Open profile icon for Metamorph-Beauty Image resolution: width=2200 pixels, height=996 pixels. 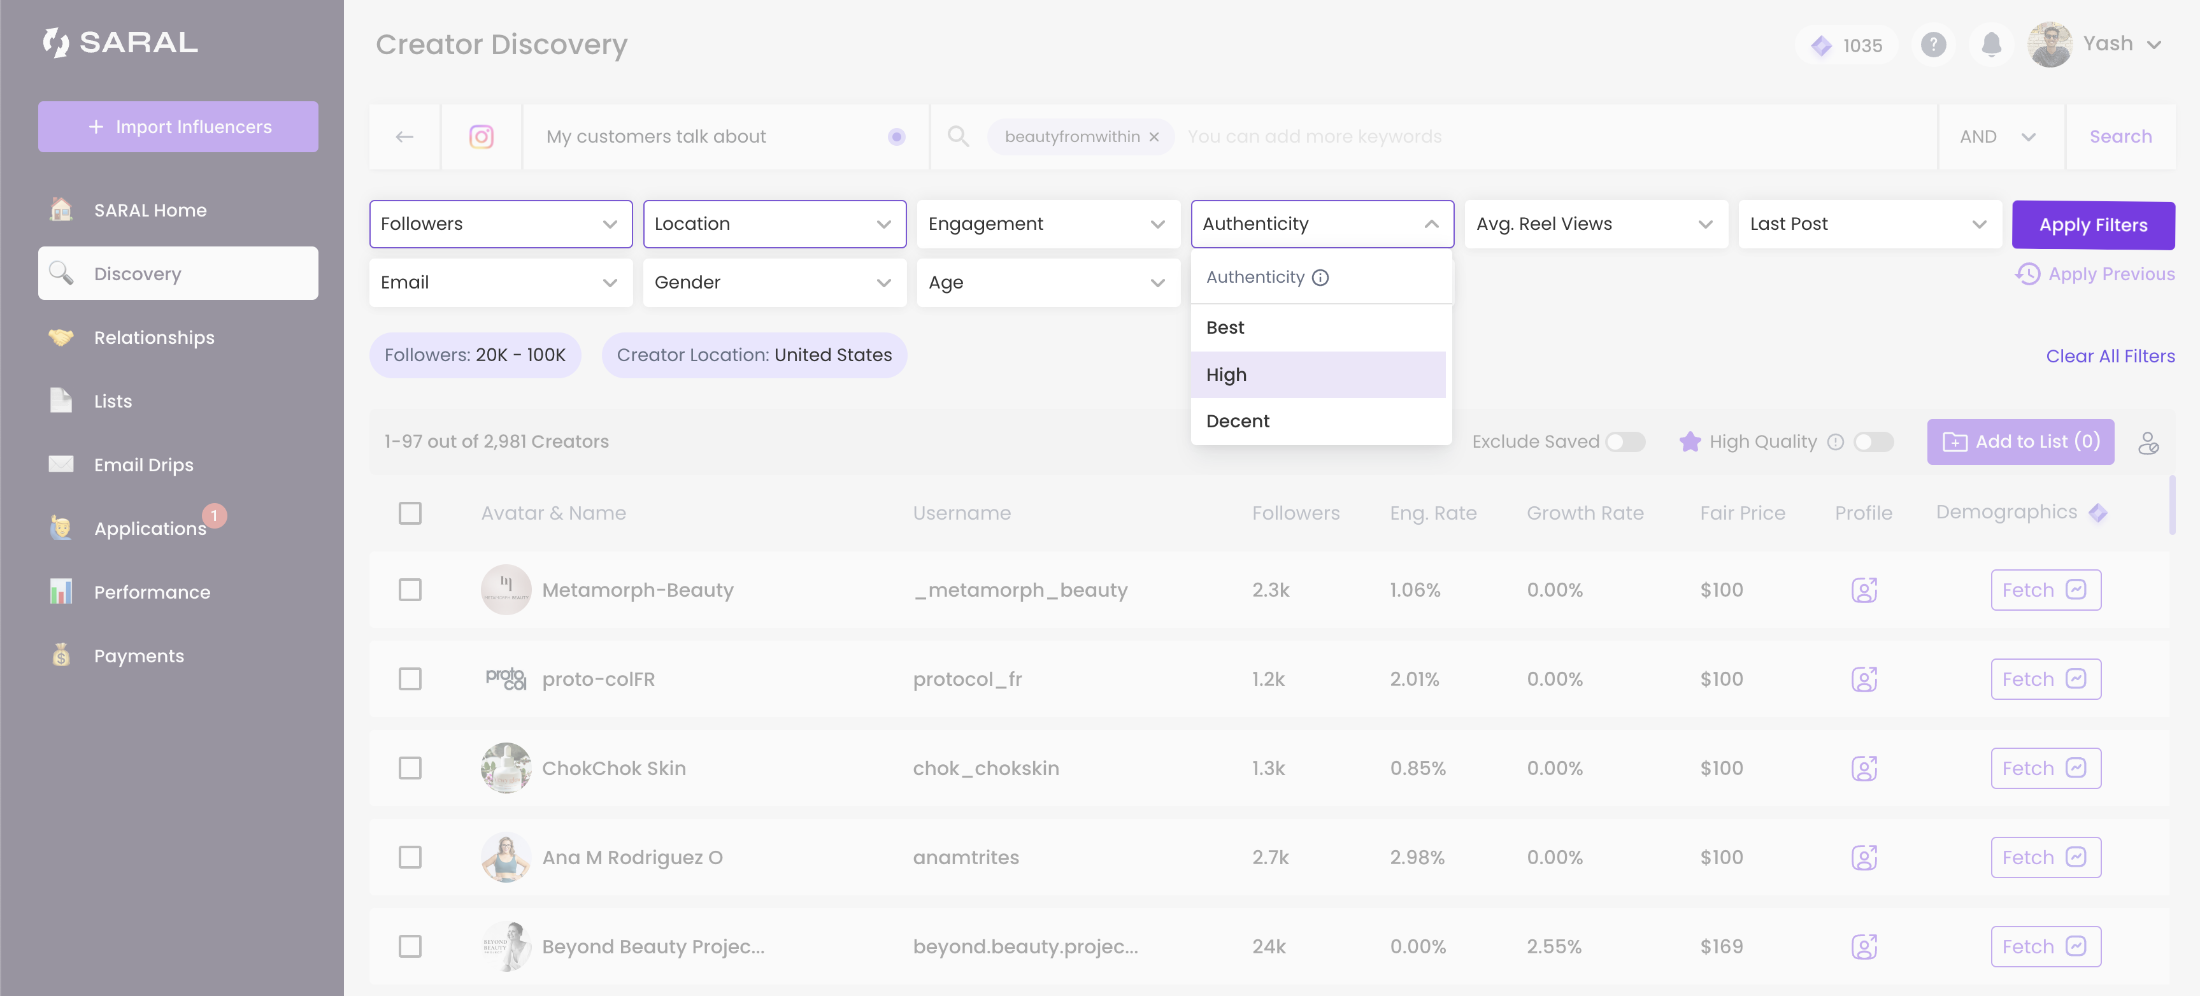(x=1864, y=590)
